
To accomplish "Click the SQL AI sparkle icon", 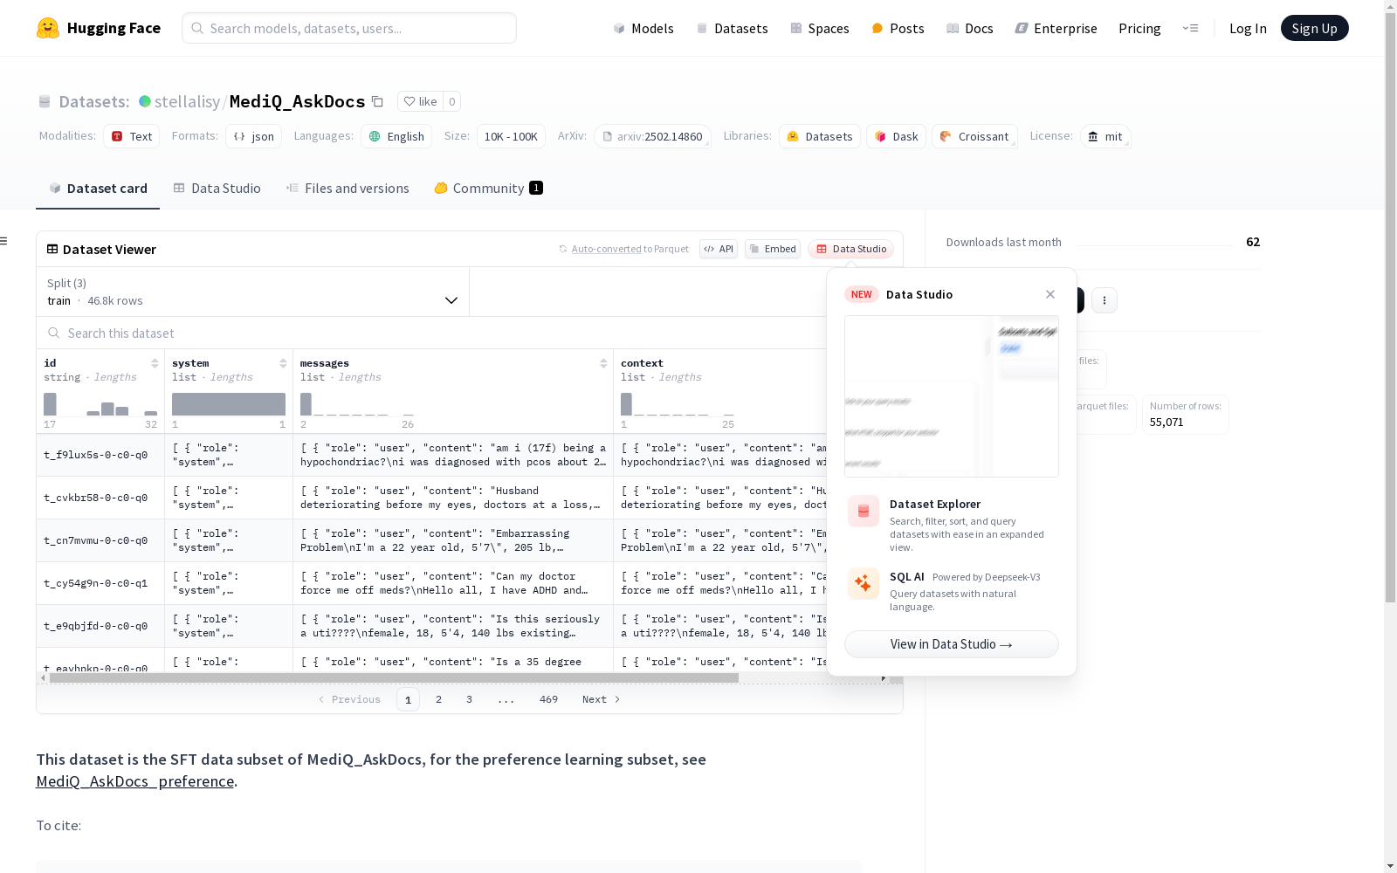I will [864, 583].
